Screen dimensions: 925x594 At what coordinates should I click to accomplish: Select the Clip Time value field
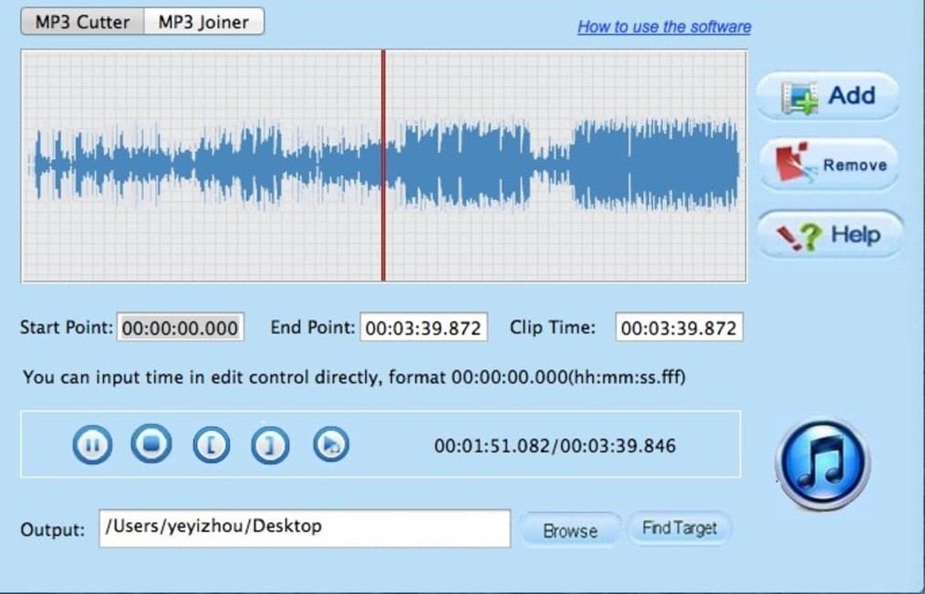pyautogui.click(x=679, y=326)
